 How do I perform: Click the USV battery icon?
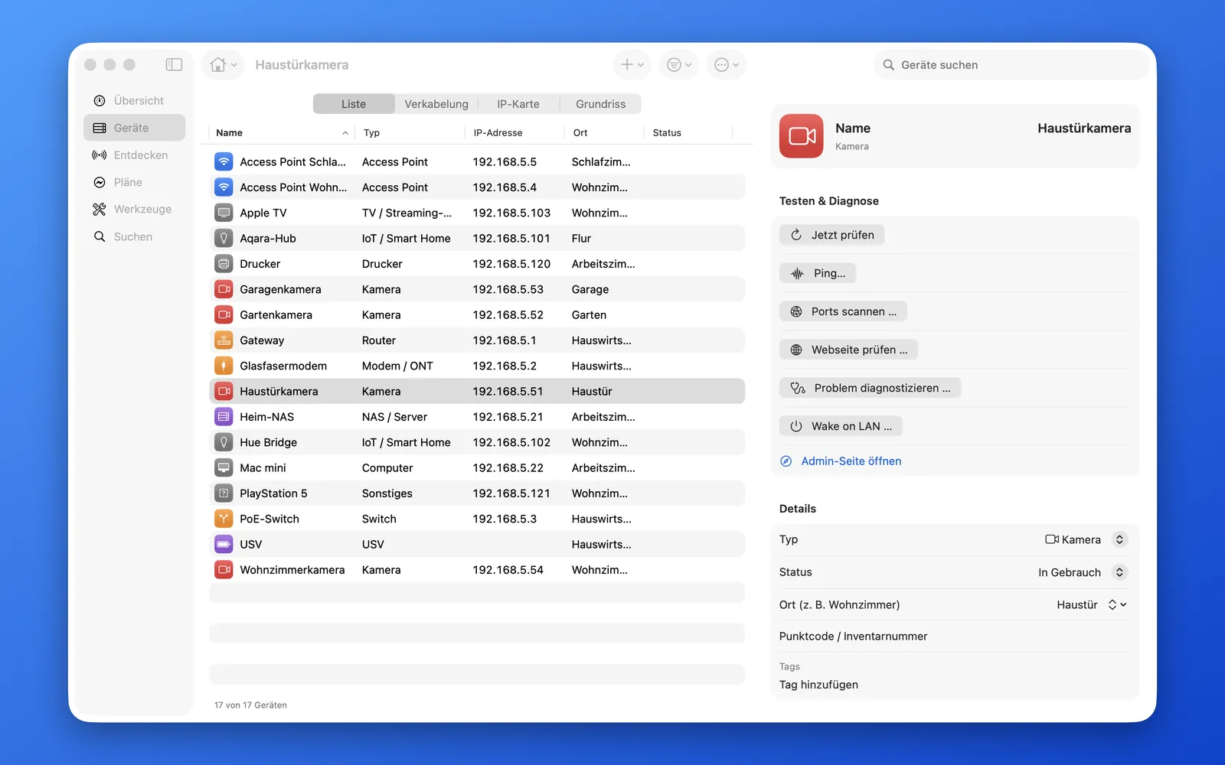(224, 545)
